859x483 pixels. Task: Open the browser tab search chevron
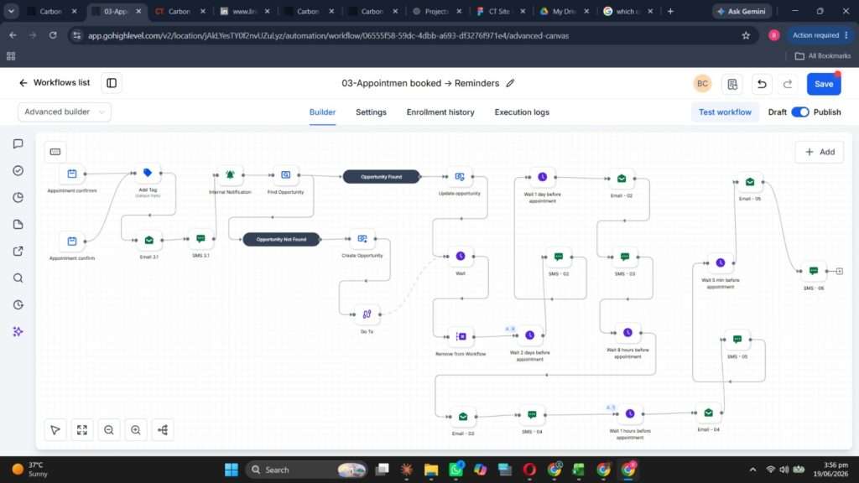tap(11, 11)
